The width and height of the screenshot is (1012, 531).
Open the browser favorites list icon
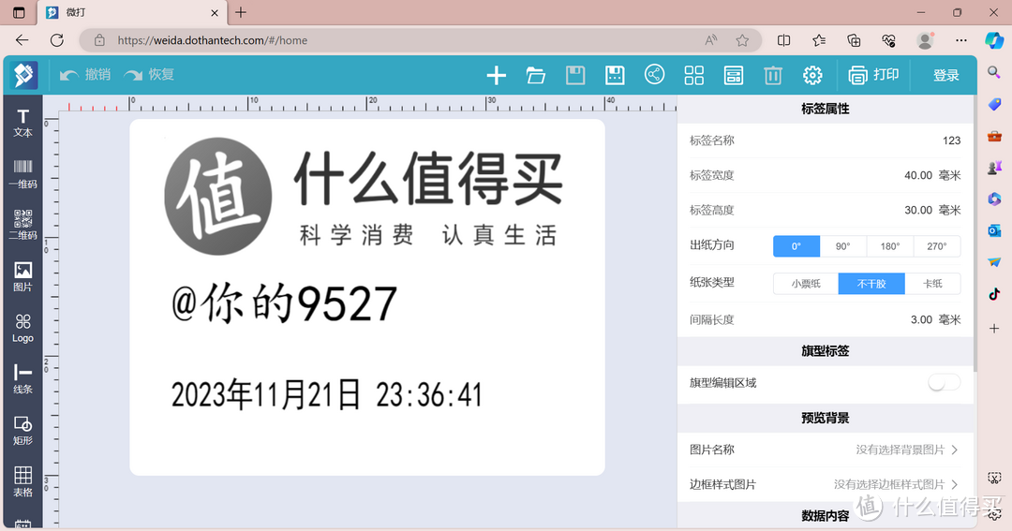coord(819,40)
